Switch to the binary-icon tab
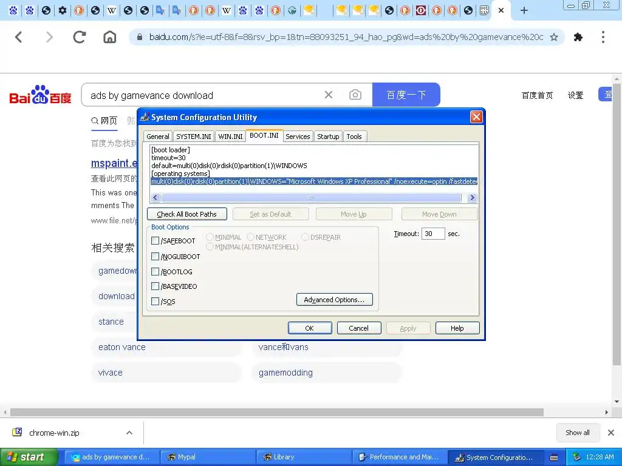The width and height of the screenshot is (622, 466). coord(484,10)
